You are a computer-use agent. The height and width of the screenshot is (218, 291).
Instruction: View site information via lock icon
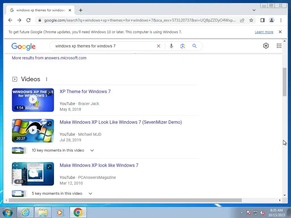(x=40, y=20)
